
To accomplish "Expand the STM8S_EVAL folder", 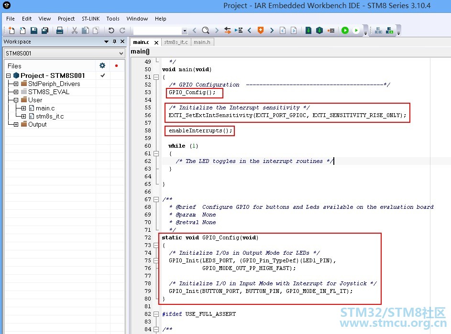I will pyautogui.click(x=16, y=92).
